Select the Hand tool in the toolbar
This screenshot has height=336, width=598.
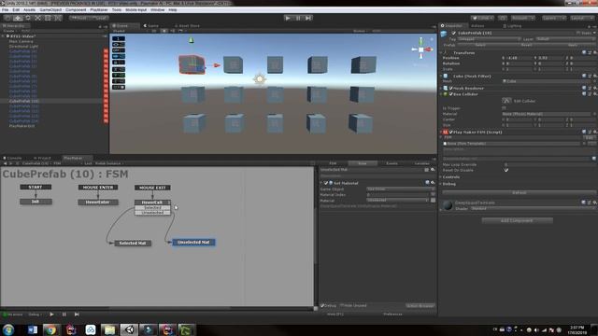tap(7, 18)
